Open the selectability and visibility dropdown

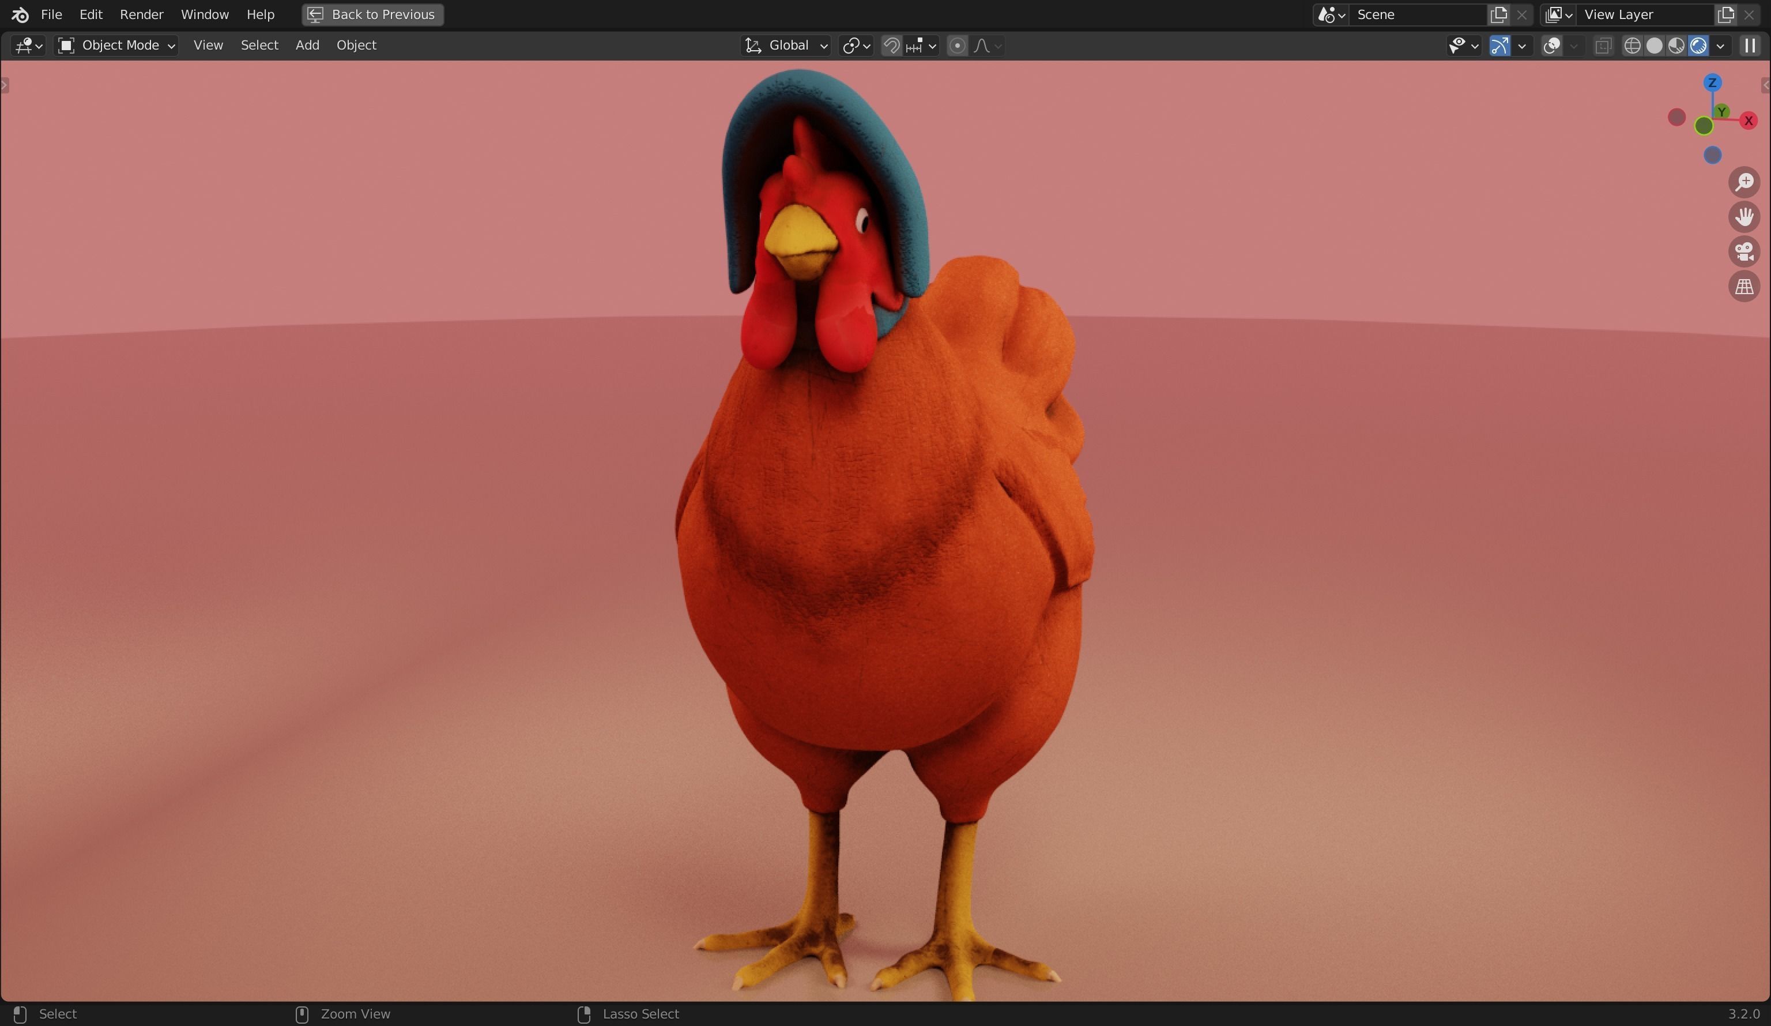pos(1463,46)
